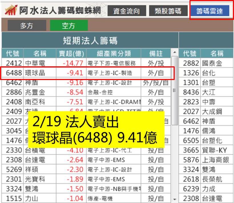This screenshot has height=203, width=234.
Task: Click the 短期法人籌碼 section title
Action: [x=90, y=41]
